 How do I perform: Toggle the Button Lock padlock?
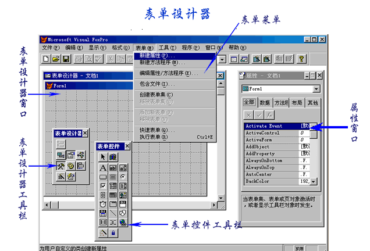113,233
